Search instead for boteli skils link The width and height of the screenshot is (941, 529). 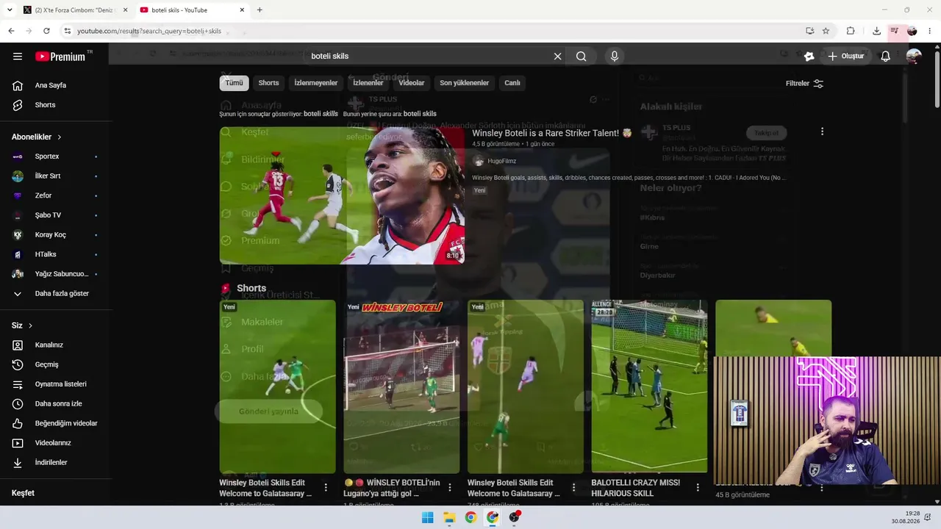click(420, 114)
